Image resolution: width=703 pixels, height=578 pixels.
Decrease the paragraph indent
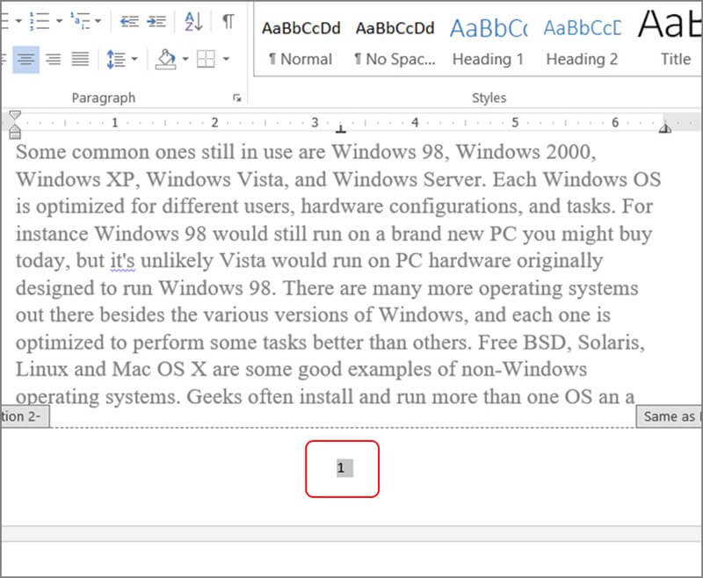pyautogui.click(x=130, y=20)
